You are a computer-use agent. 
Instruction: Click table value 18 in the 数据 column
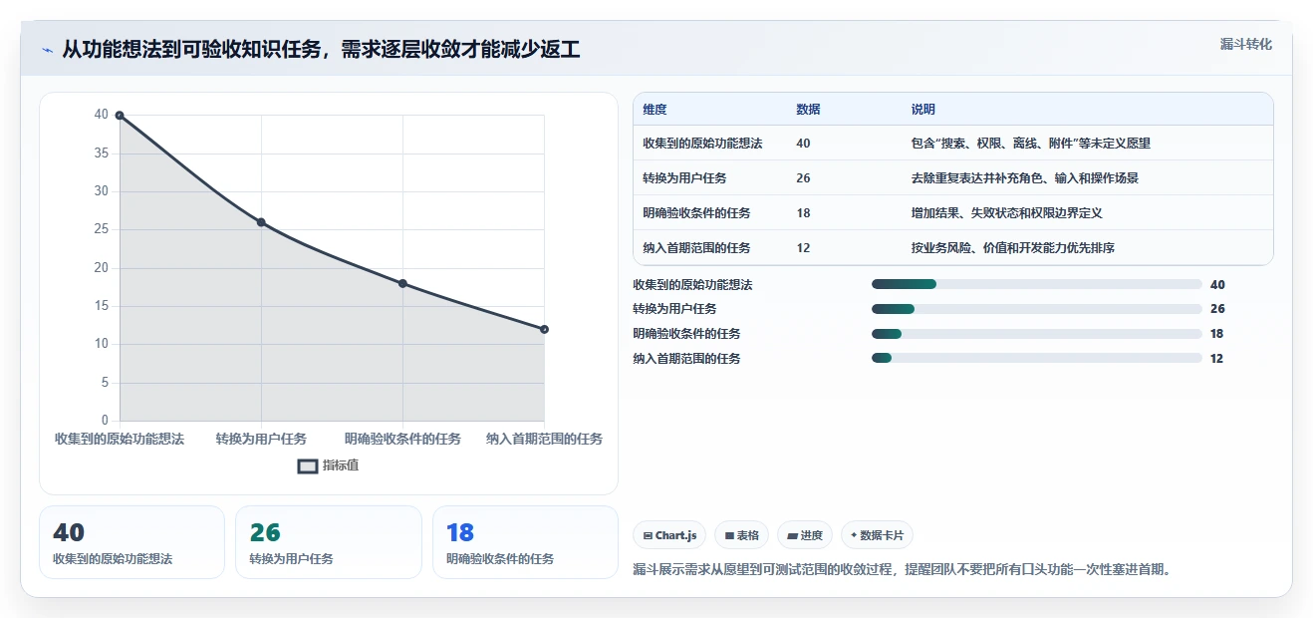pyautogui.click(x=803, y=213)
